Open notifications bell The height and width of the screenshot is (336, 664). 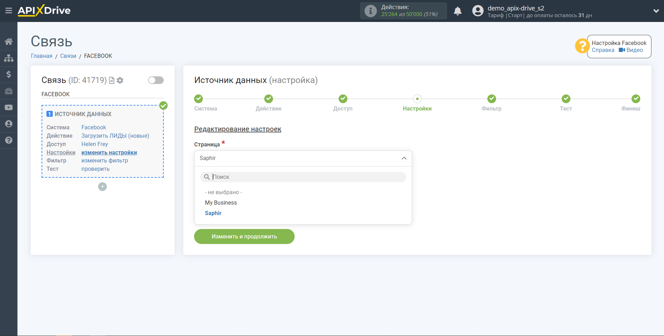click(458, 11)
